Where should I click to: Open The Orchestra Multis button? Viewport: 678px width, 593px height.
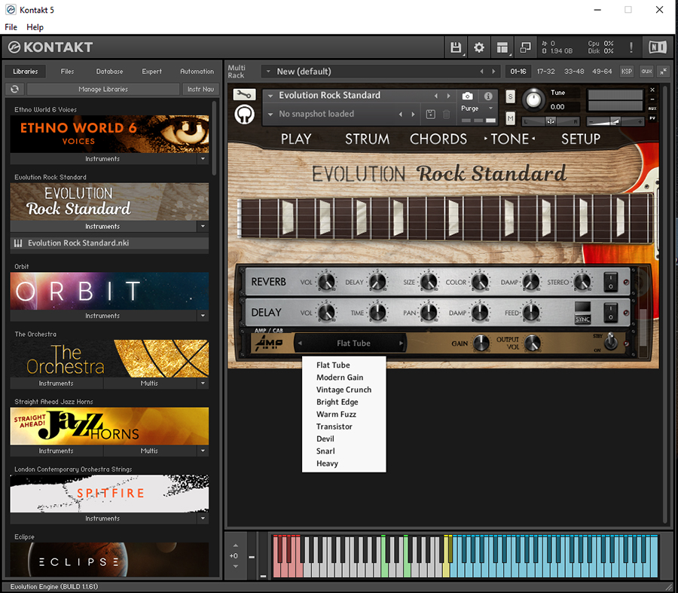150,384
